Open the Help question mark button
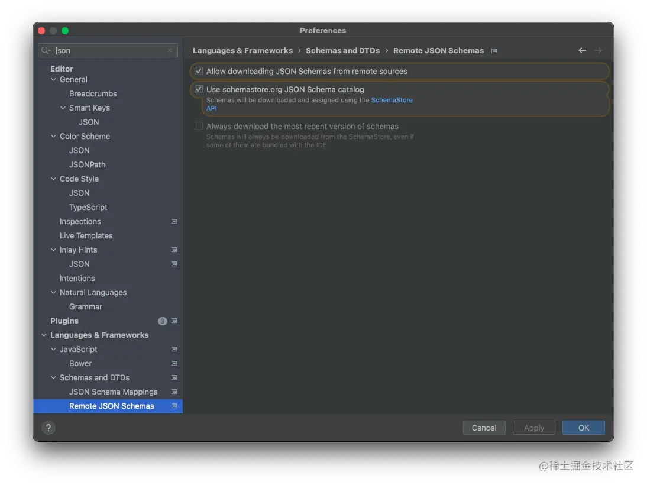 pyautogui.click(x=48, y=428)
